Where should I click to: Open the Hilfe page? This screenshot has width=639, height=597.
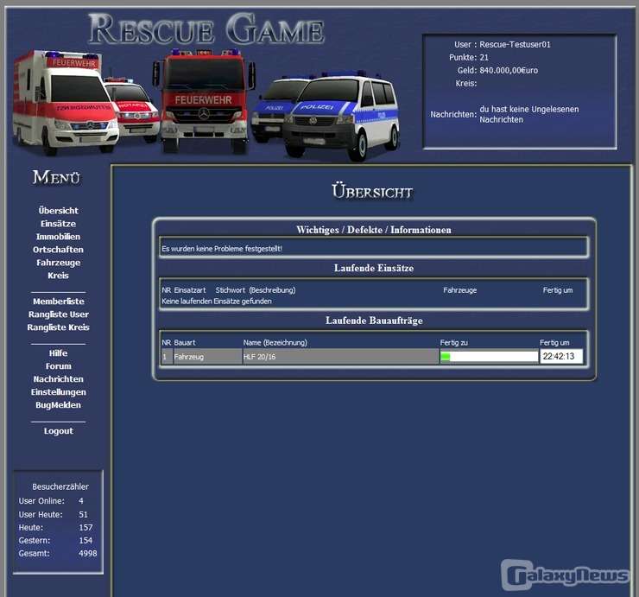[58, 353]
